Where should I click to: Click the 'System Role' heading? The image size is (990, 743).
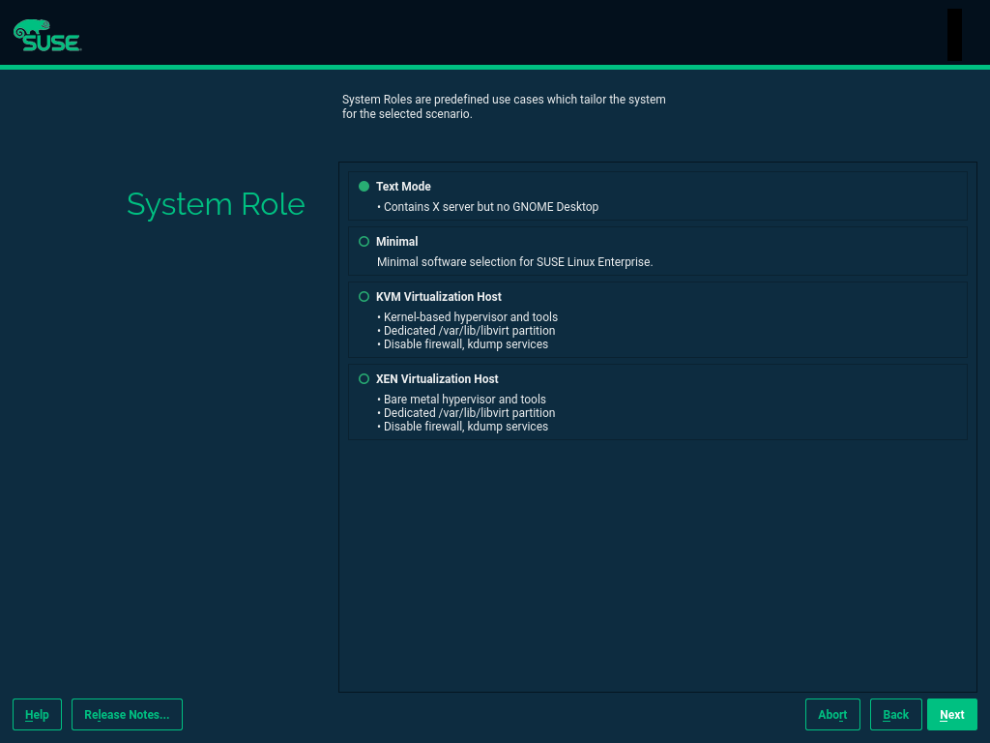pos(216,204)
